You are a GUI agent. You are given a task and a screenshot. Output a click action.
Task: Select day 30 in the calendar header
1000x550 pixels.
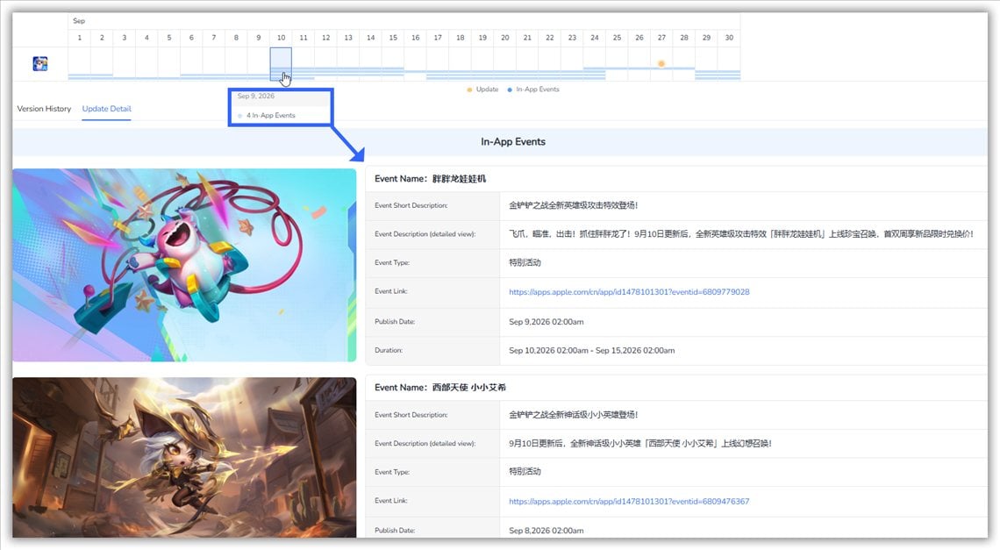[729, 38]
